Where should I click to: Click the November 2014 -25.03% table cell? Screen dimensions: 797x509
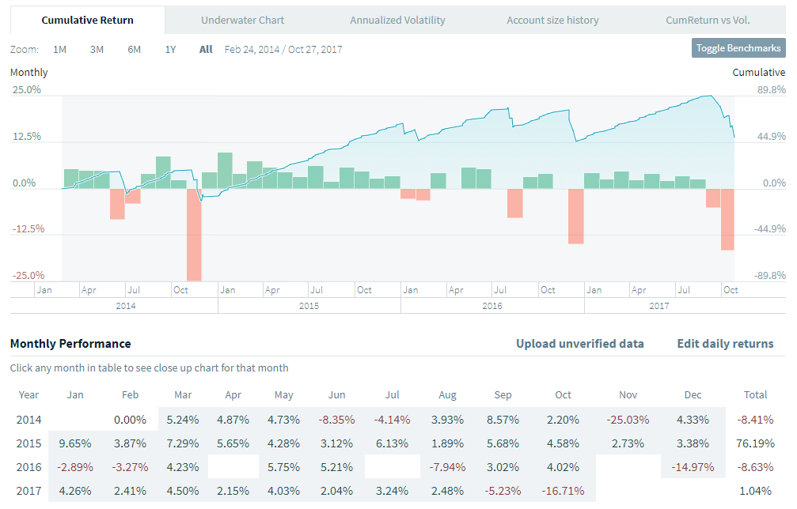[x=627, y=420]
